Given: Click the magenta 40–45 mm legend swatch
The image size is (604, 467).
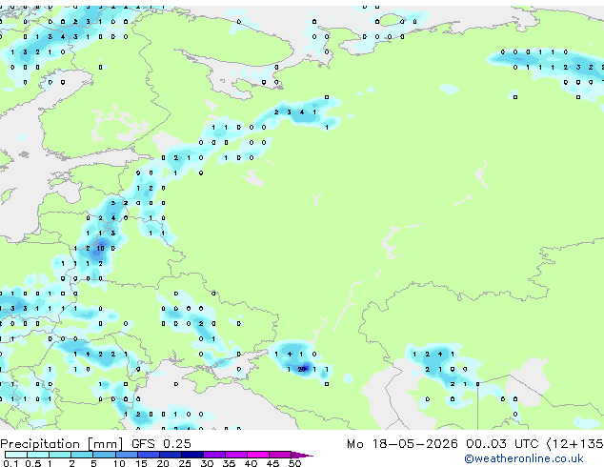Looking at the screenshot, I should [x=258, y=455].
